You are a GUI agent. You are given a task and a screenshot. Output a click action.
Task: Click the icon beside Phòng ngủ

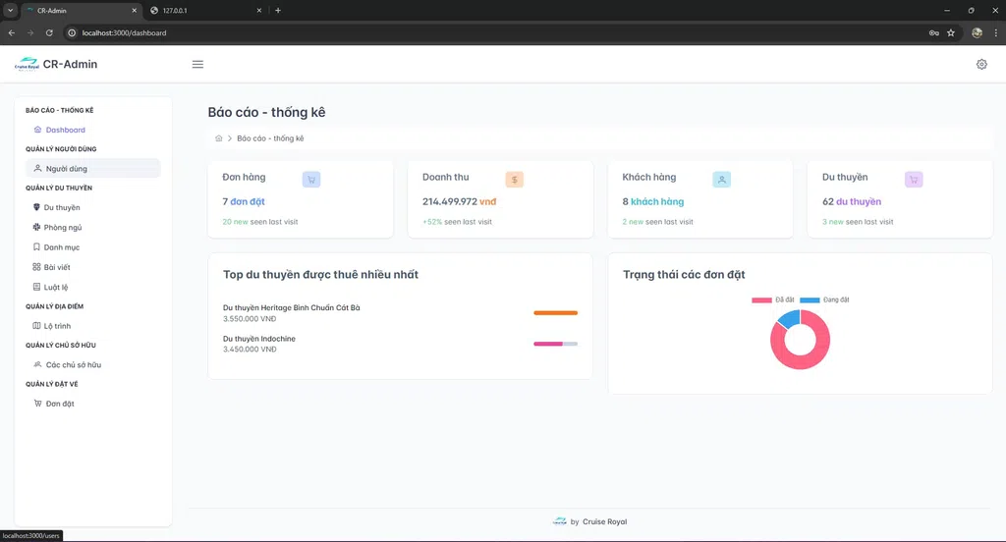tap(36, 227)
